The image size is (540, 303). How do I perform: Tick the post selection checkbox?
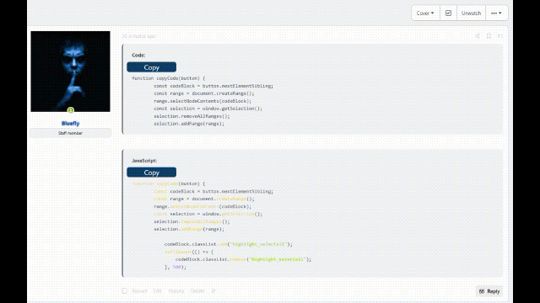click(124, 290)
